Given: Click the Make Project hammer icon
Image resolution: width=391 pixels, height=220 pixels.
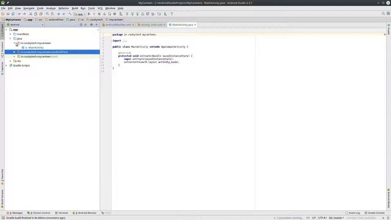Looking at the screenshot, I should tap(70, 14).
